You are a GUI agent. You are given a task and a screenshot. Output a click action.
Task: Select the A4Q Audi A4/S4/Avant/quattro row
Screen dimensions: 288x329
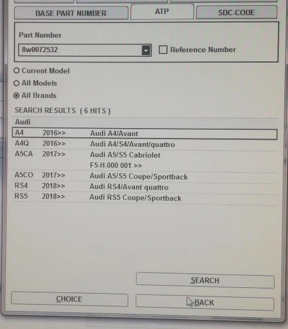pos(145,144)
